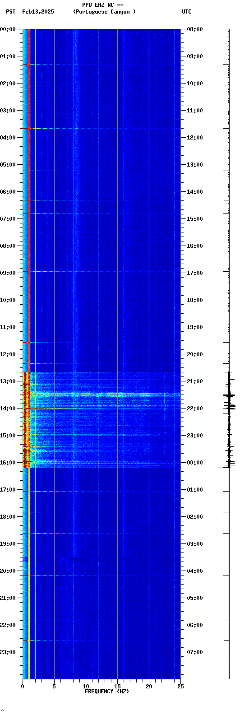Click the 11:00 UTC time label
This screenshot has width=249, height=715.
click(x=194, y=111)
